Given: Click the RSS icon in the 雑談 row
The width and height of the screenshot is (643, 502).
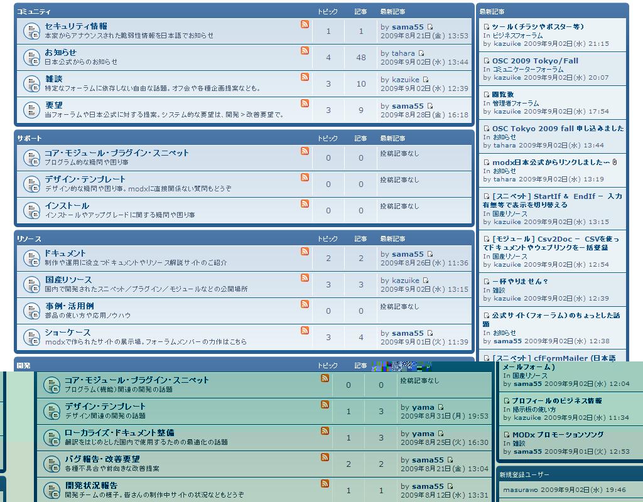Looking at the screenshot, I should pos(305,77).
